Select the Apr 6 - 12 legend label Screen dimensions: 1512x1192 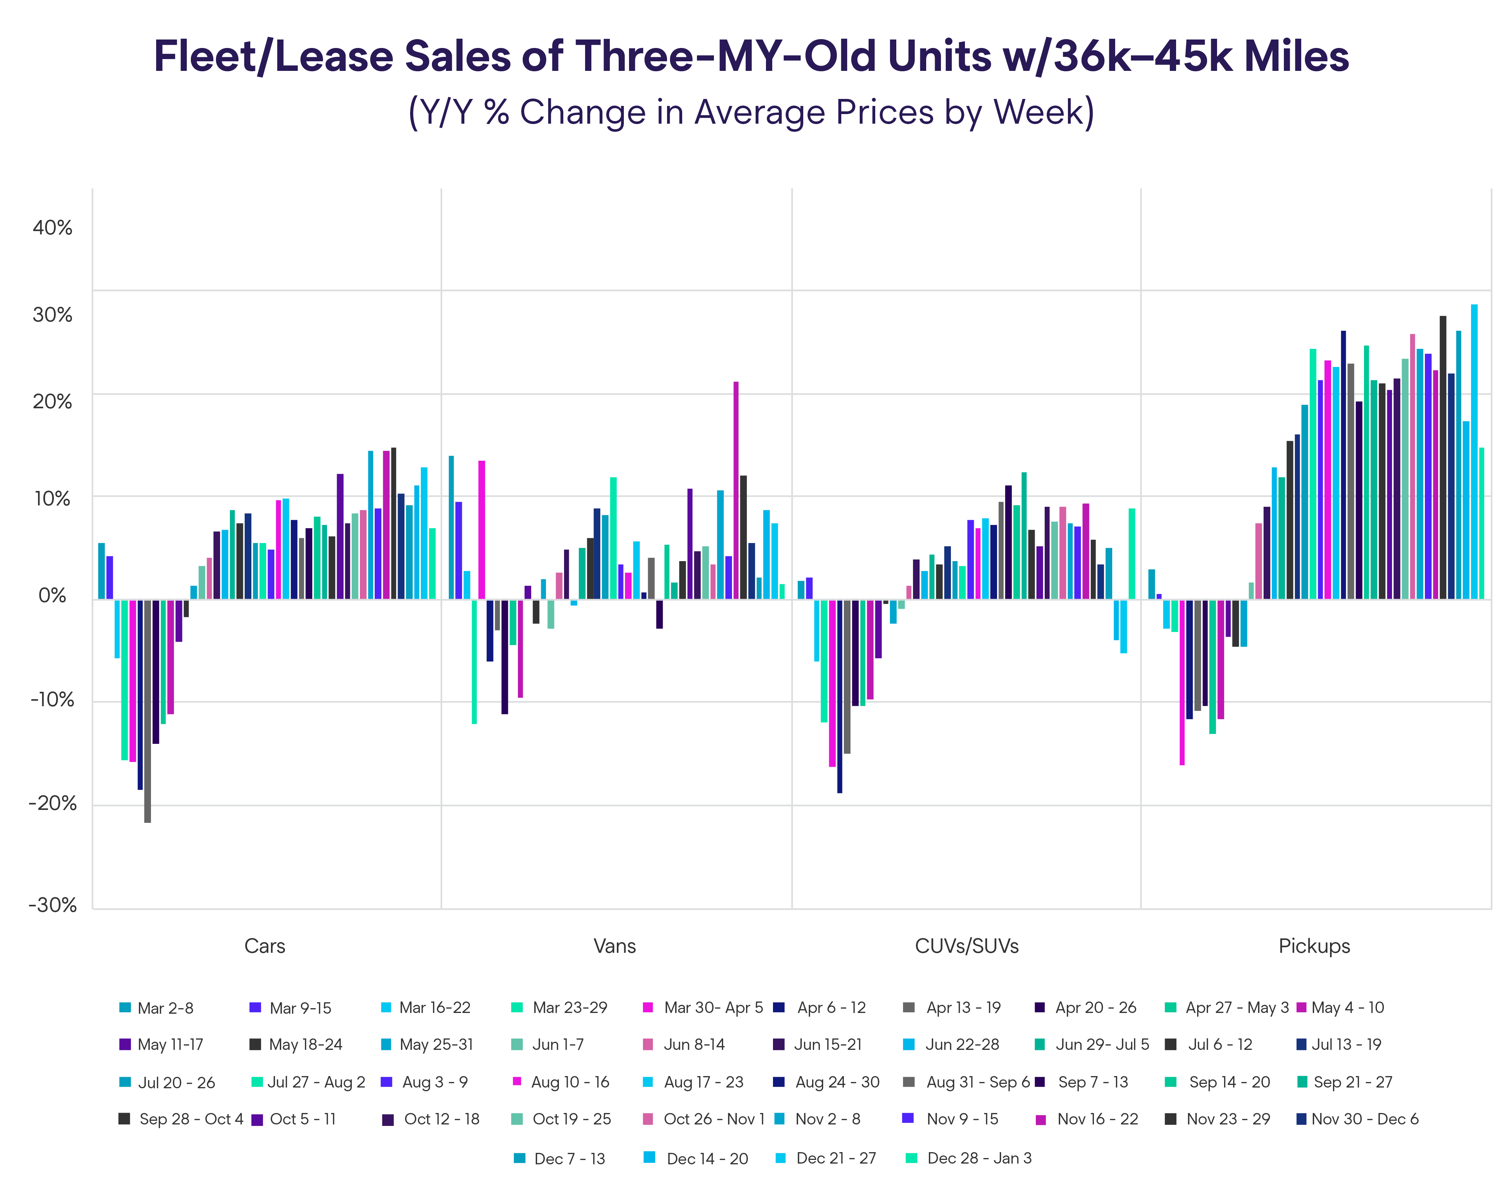pyautogui.click(x=831, y=1008)
